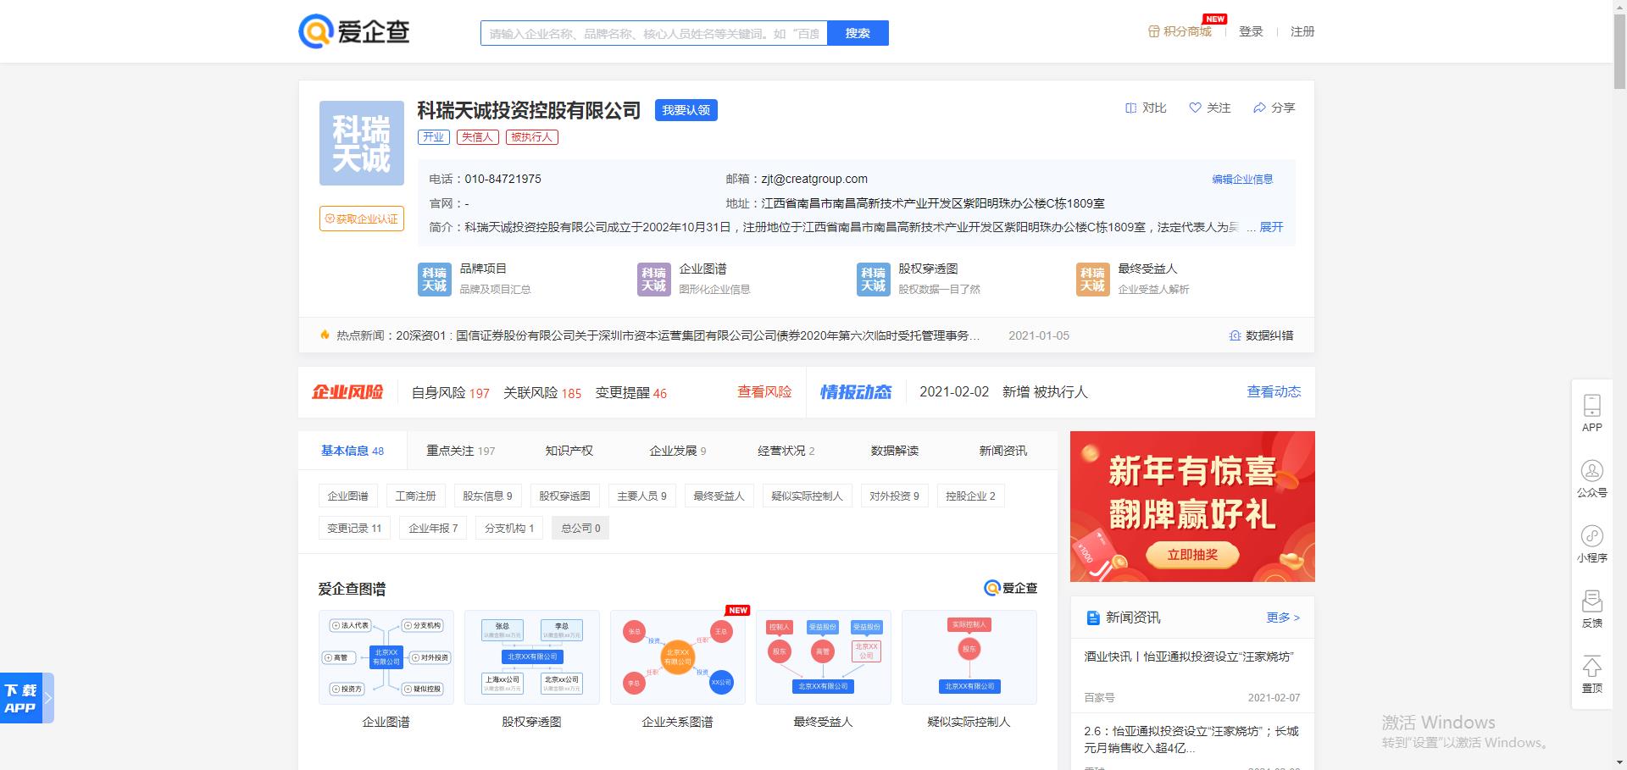Follow the company via 关注 heart icon
1627x770 pixels.
[x=1195, y=108]
